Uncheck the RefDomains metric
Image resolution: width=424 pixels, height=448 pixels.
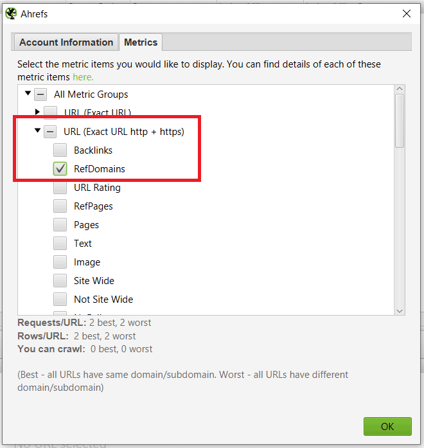tap(60, 169)
